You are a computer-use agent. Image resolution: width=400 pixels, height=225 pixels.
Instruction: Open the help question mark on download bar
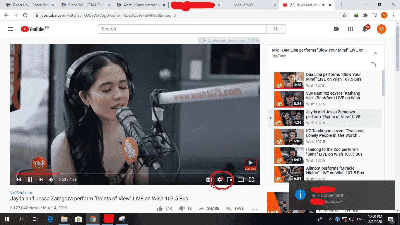coord(252,40)
